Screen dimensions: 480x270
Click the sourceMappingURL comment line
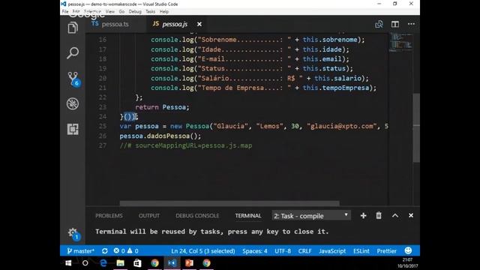pyautogui.click(x=186, y=145)
